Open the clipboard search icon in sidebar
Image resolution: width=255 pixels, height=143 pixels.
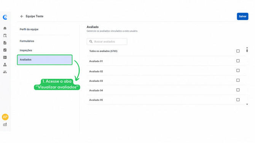click(x=5, y=35)
